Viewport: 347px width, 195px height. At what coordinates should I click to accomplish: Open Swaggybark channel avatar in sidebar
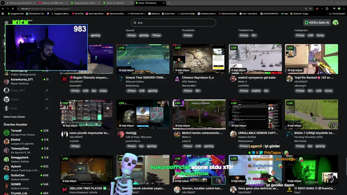[7, 159]
